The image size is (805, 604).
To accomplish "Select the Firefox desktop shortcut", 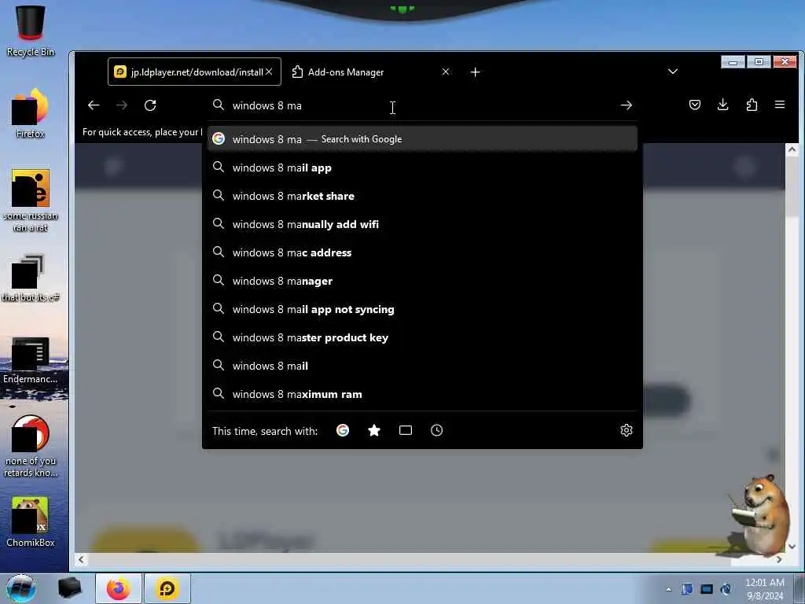I will [31, 114].
